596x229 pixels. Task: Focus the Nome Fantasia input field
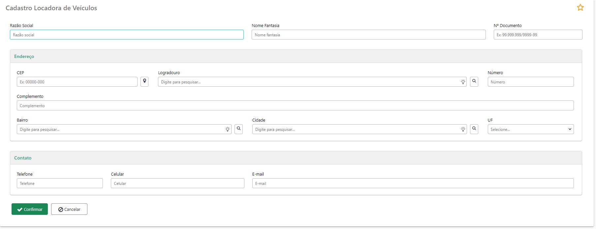(x=368, y=35)
